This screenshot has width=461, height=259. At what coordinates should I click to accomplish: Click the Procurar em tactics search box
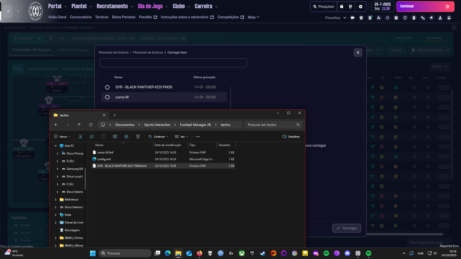pos(273,125)
